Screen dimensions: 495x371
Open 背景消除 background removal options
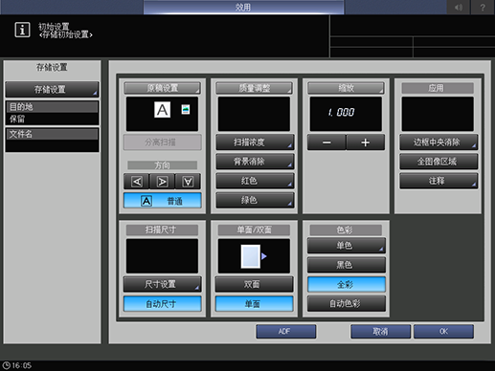tap(255, 162)
